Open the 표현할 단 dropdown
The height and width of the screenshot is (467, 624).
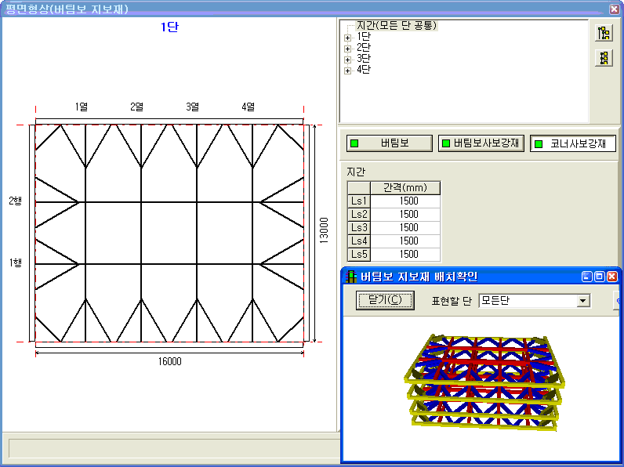(x=583, y=301)
